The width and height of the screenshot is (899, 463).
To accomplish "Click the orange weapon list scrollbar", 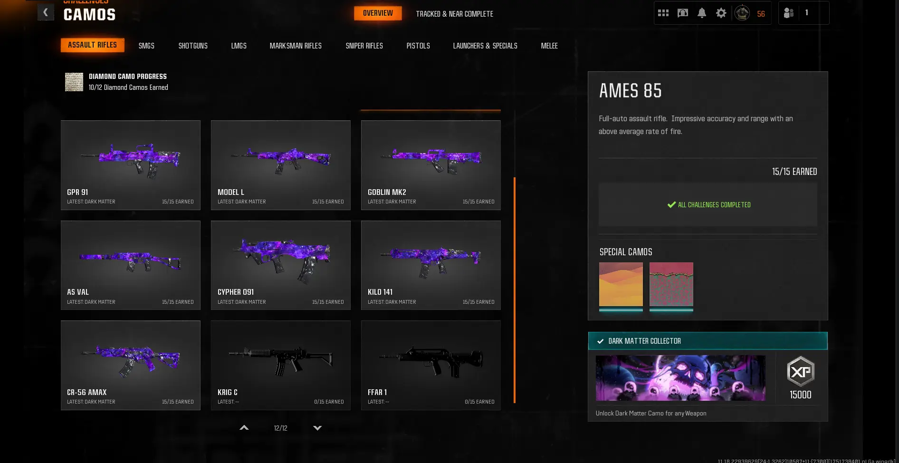I will (515, 290).
